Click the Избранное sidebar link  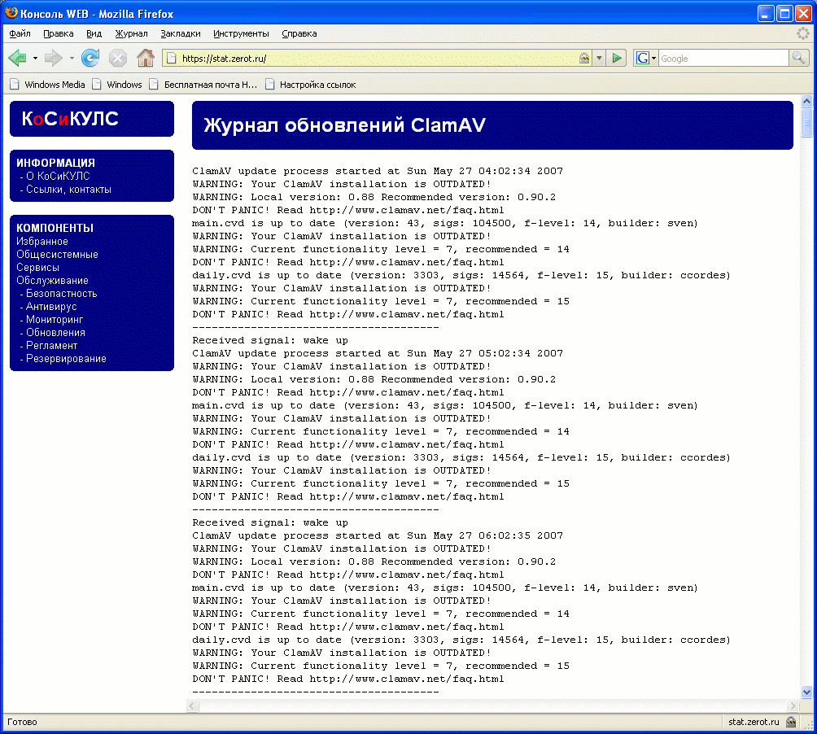pyautogui.click(x=42, y=241)
